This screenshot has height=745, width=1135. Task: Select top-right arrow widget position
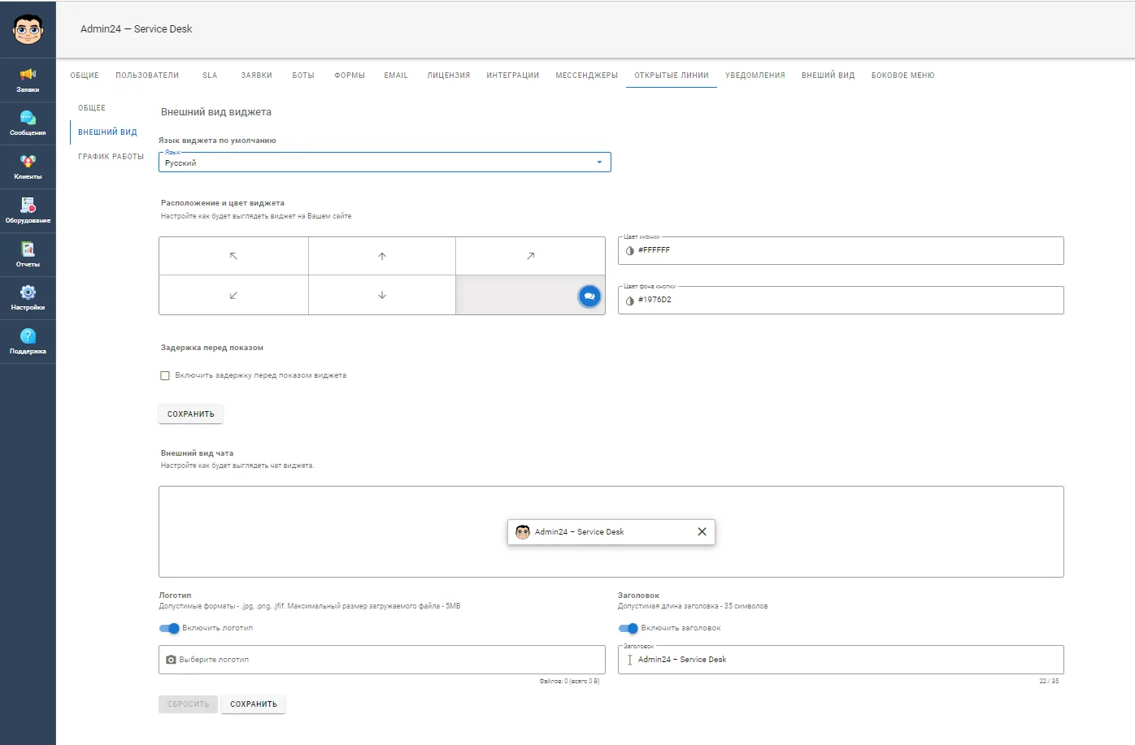click(x=530, y=256)
